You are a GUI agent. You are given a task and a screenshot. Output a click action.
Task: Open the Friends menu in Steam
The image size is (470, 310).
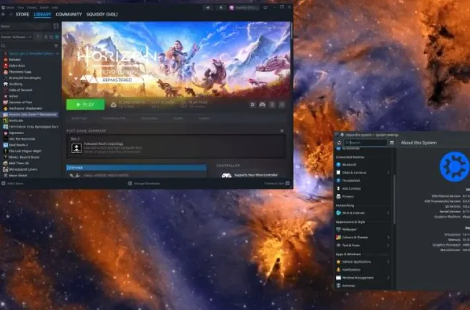(x=32, y=7)
